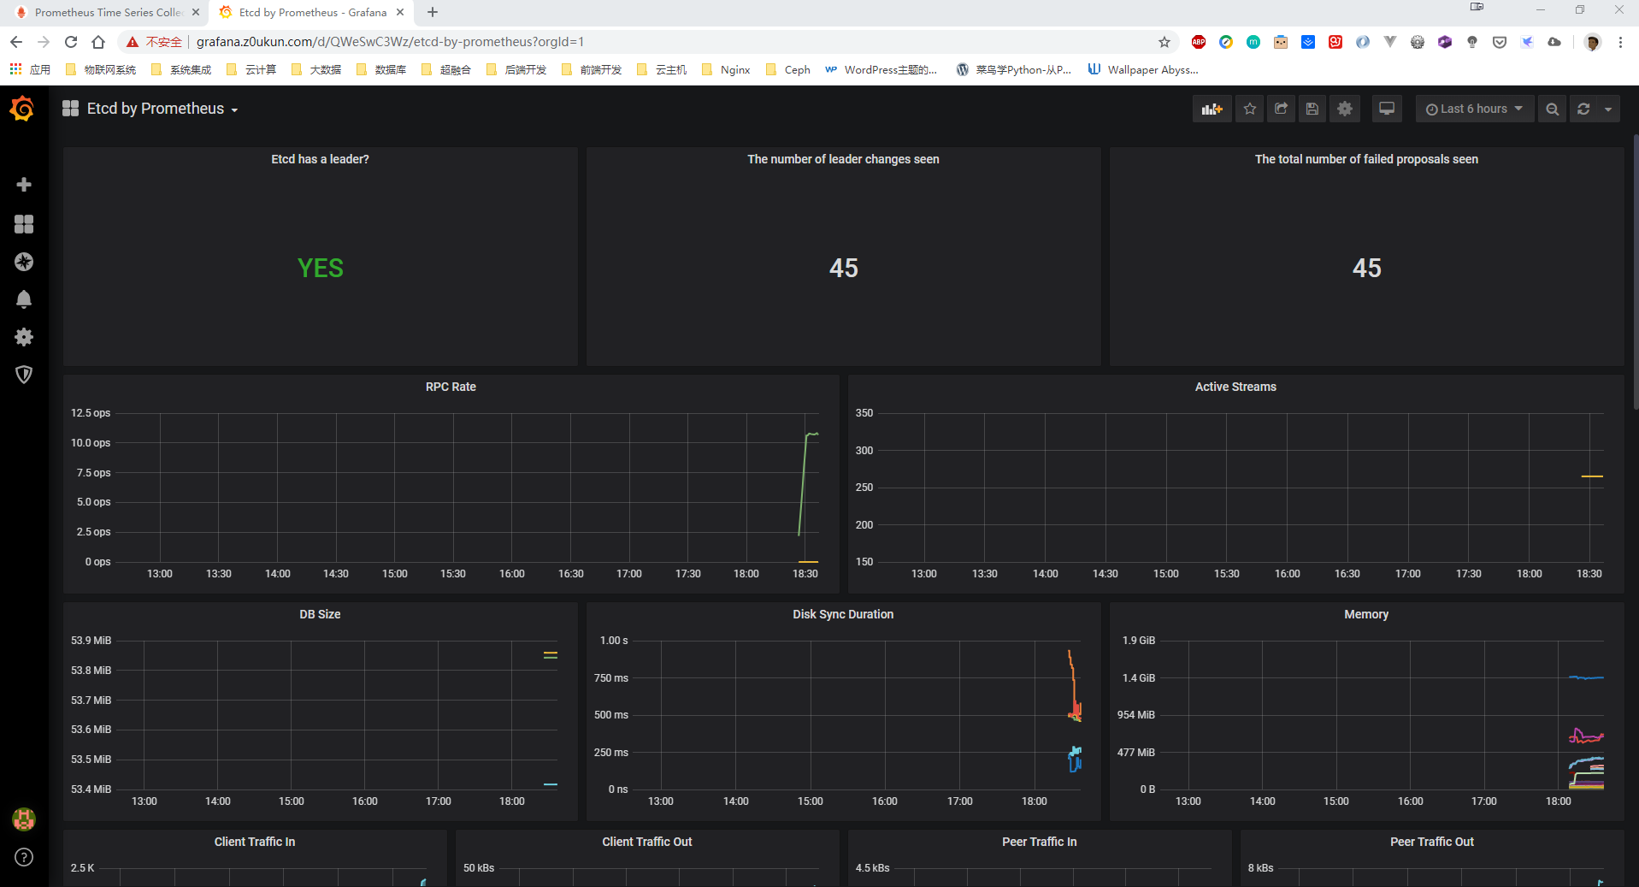
Task: Close the Prometheus Time Series tab
Action: (196, 12)
